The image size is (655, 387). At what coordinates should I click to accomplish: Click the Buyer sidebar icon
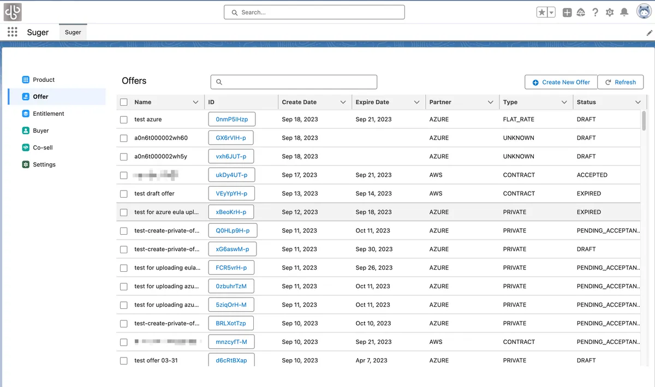point(26,130)
